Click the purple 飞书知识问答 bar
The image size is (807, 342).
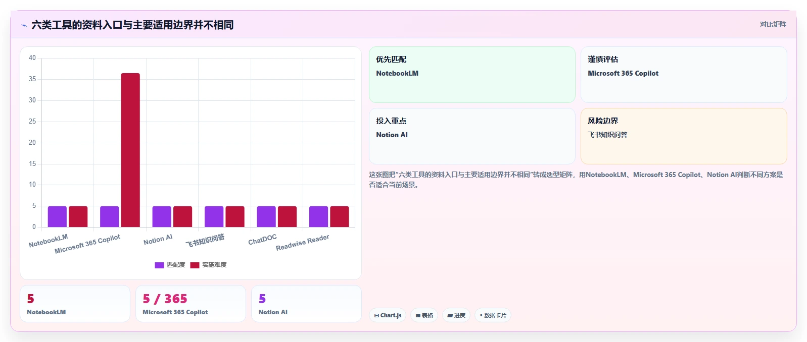[214, 216]
